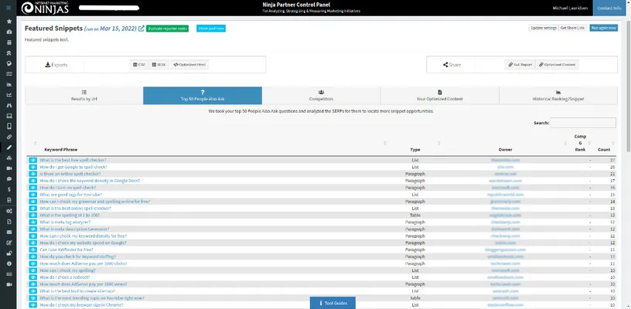Expand the Tool Guides bar at bottom
This screenshot has height=309, width=631.
(336, 303)
